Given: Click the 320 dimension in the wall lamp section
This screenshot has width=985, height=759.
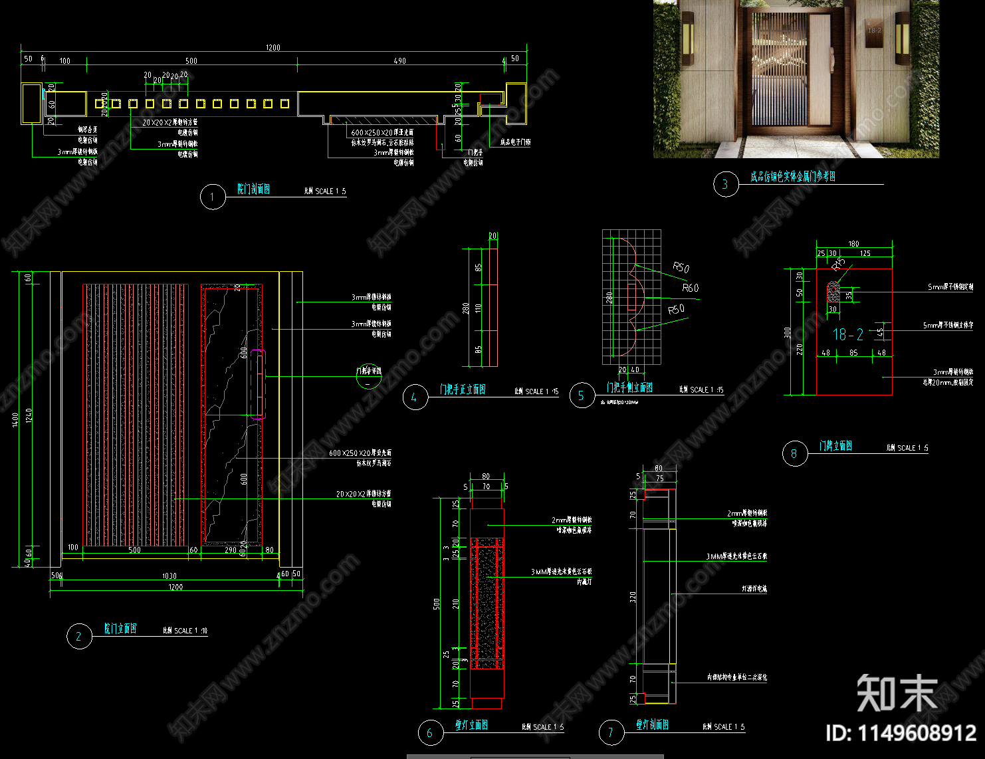Looking at the screenshot, I should click(633, 597).
